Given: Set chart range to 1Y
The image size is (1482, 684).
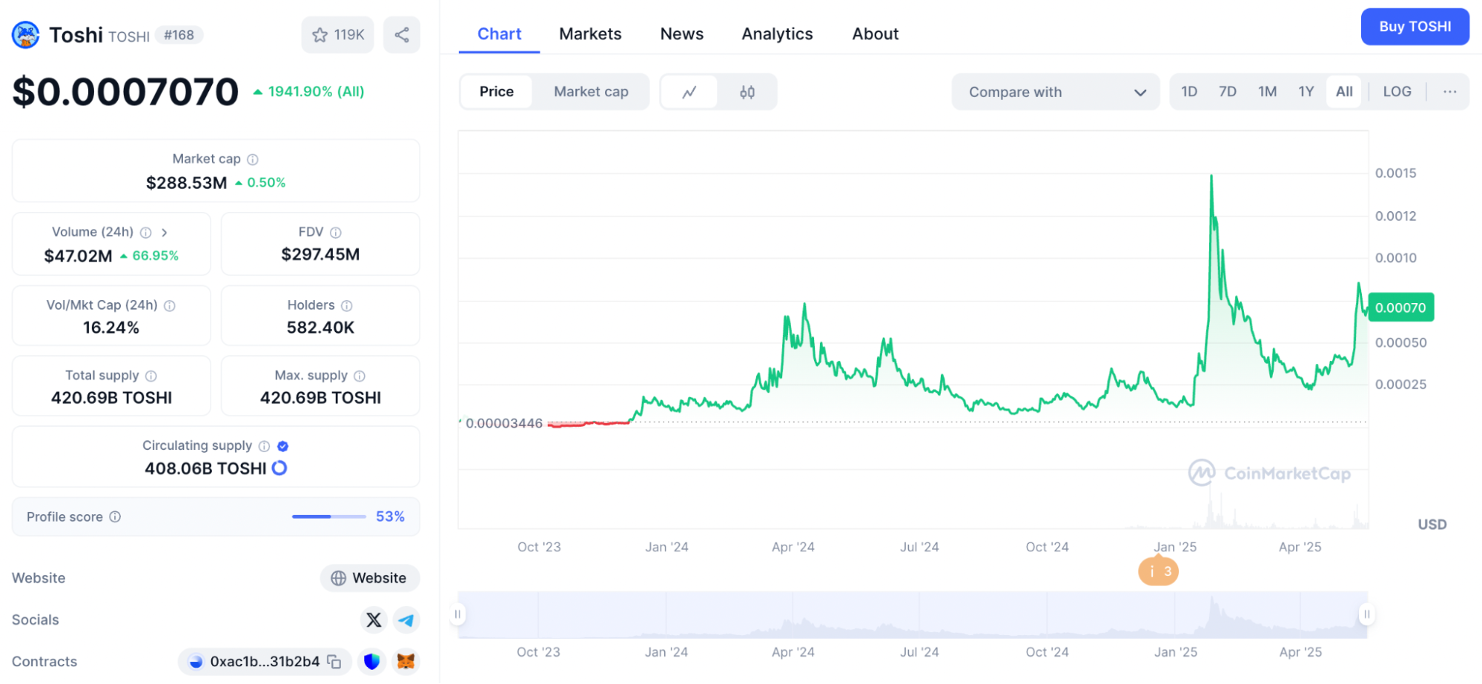Looking at the screenshot, I should pos(1306,92).
